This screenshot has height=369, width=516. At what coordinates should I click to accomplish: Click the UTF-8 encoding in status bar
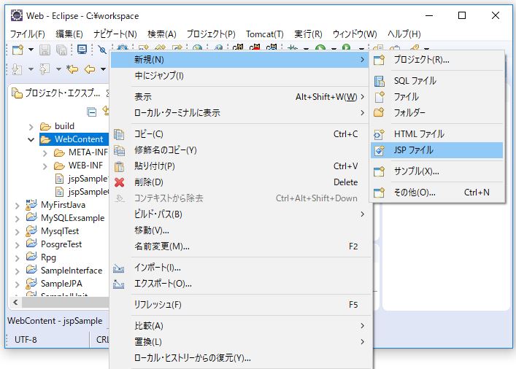pyautogui.click(x=26, y=339)
